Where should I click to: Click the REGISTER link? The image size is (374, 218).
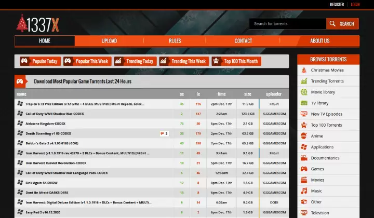337,5
